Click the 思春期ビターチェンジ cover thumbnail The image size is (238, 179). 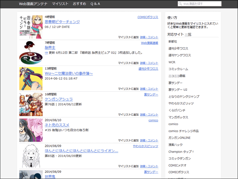(x=31, y=27)
